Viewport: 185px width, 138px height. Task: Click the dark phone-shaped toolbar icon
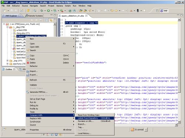(x=138, y=11)
